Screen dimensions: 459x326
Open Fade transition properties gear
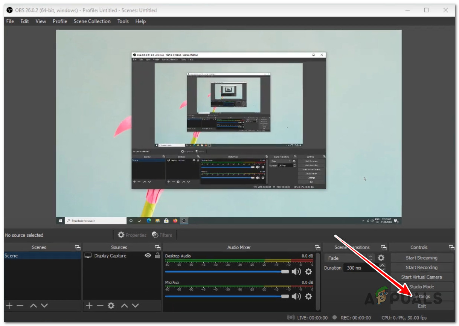tap(381, 258)
